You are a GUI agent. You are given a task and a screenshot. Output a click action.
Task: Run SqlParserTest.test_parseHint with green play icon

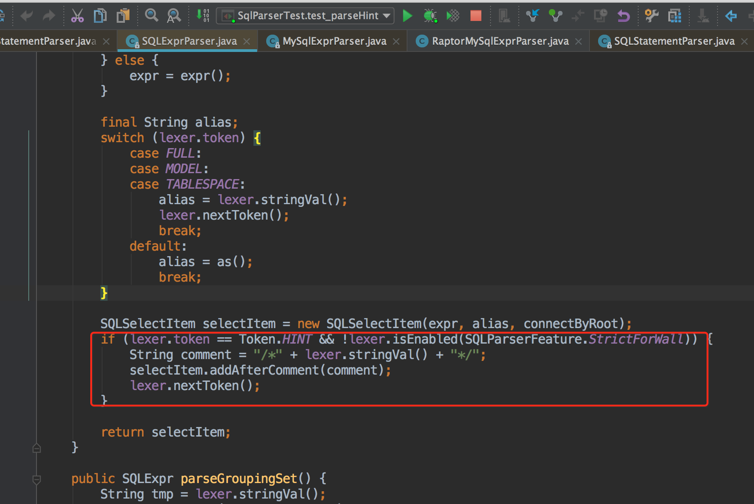point(408,15)
